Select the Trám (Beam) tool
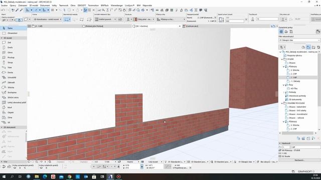Image resolution: width=321 pixels, height=180 pixels. click(x=14, y=67)
